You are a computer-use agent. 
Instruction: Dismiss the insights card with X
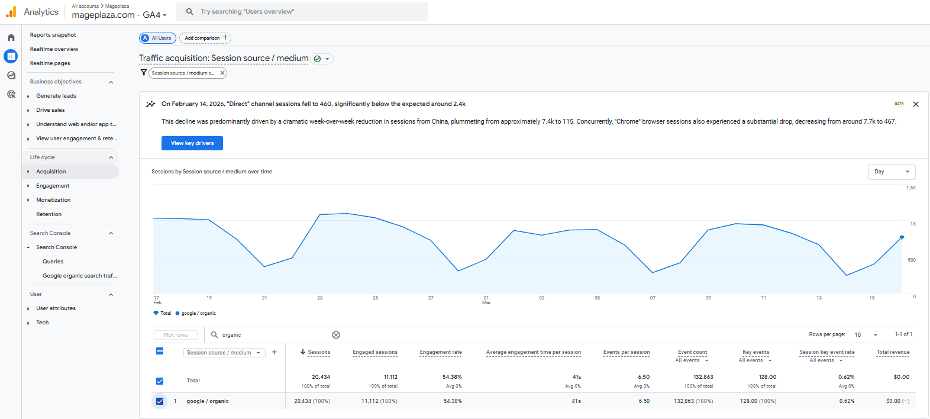pyautogui.click(x=915, y=104)
